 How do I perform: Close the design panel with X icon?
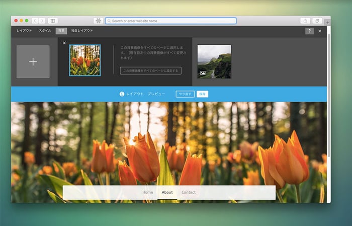(320, 31)
